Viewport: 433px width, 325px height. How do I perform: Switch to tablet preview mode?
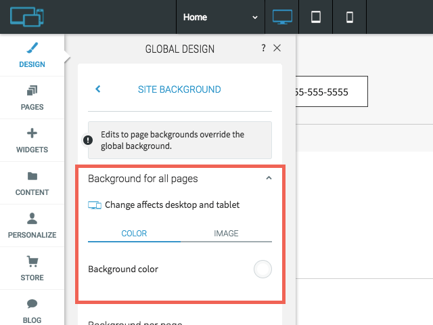tap(316, 17)
